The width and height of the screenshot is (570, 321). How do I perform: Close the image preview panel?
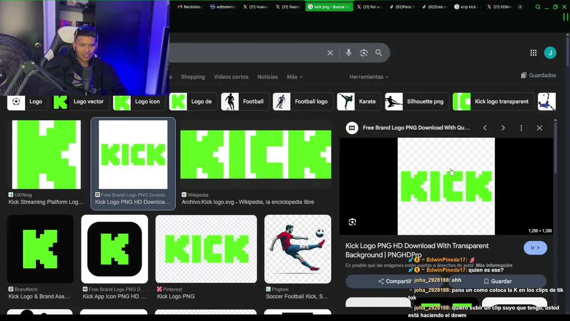pyautogui.click(x=539, y=128)
